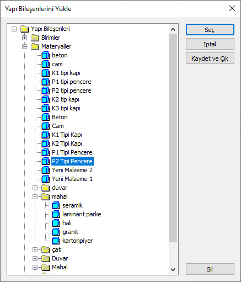Click the halı material cube icon

coord(56,223)
